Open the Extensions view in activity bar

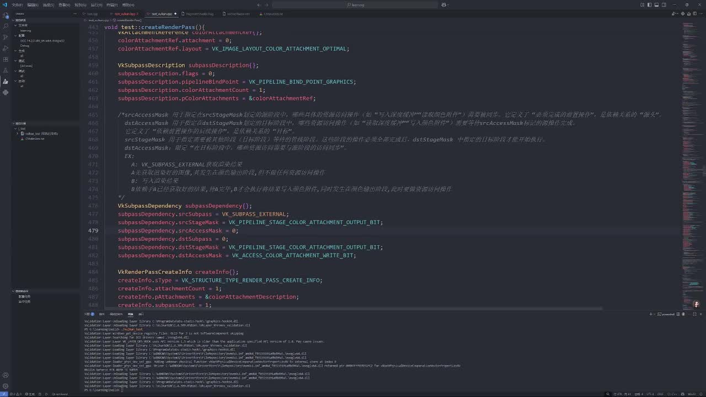[x=6, y=59]
